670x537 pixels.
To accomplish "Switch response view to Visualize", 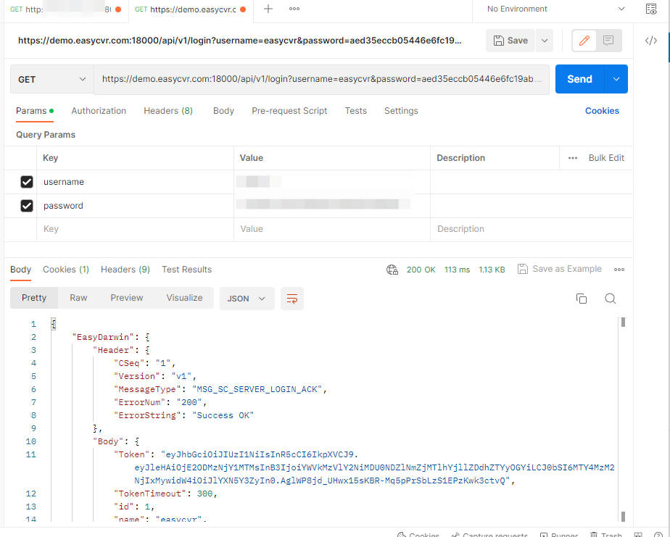I will 185,298.
